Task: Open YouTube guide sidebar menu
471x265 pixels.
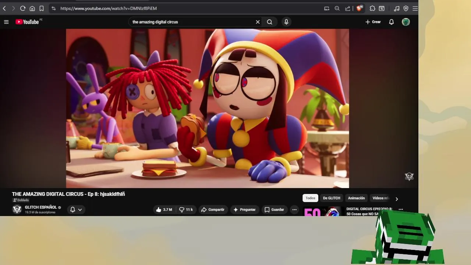Action: pos(6,22)
